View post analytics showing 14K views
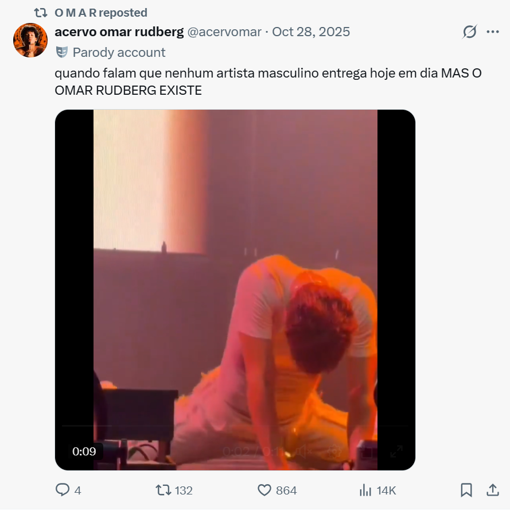 pos(365,490)
